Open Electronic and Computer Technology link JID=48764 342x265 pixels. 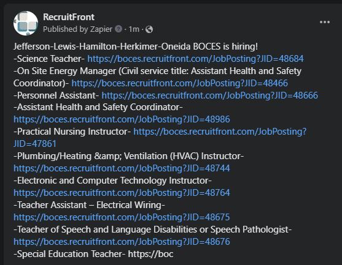122,193
